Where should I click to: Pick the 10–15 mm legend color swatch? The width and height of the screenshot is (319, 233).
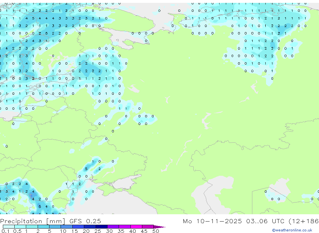point(67,227)
